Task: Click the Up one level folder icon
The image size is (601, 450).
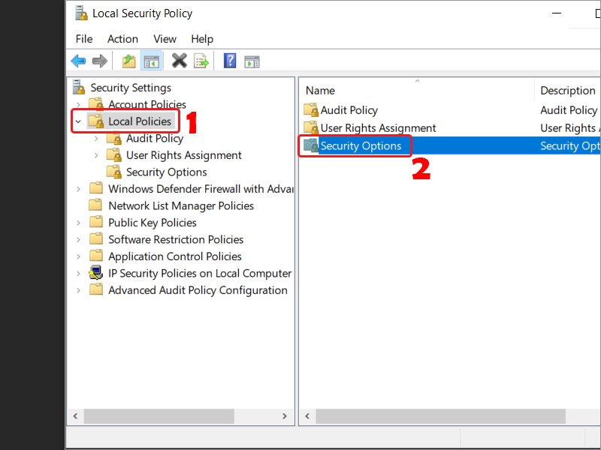Action: (128, 61)
